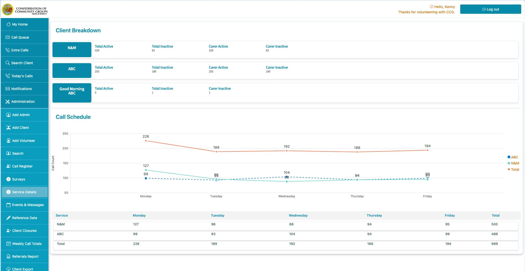Click the grand total value 989
The width and height of the screenshot is (525, 271).
(495, 244)
